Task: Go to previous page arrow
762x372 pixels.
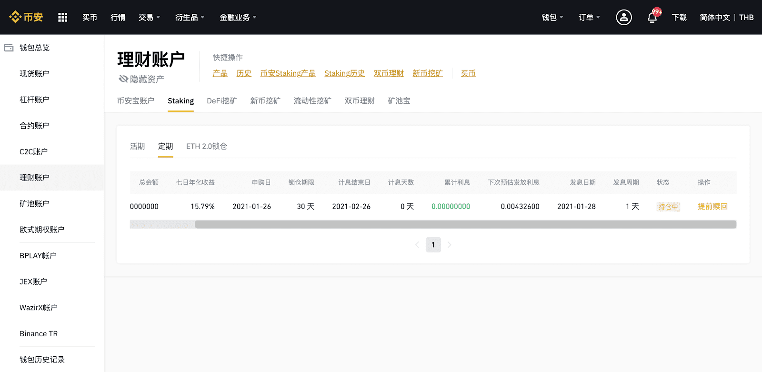Action: coord(417,245)
